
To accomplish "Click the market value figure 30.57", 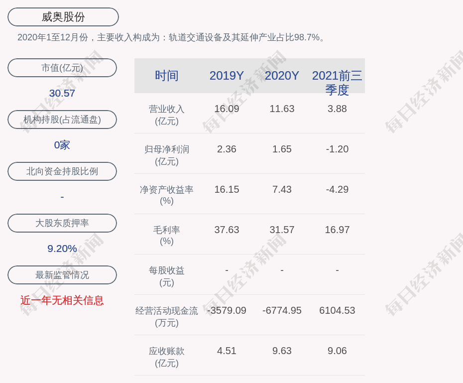I will point(62,93).
